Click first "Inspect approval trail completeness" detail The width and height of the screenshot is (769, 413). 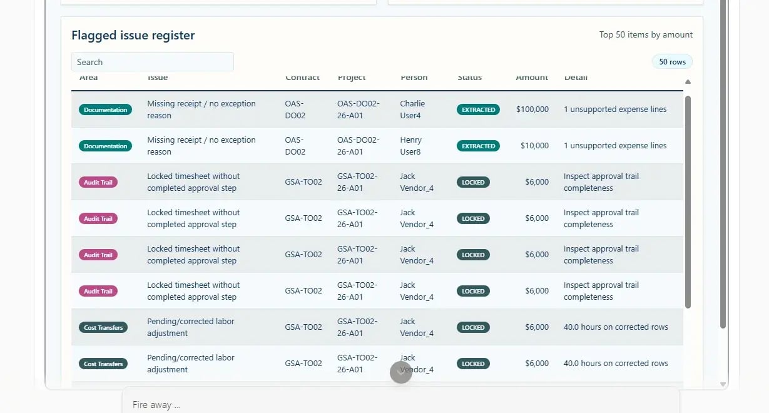601,182
